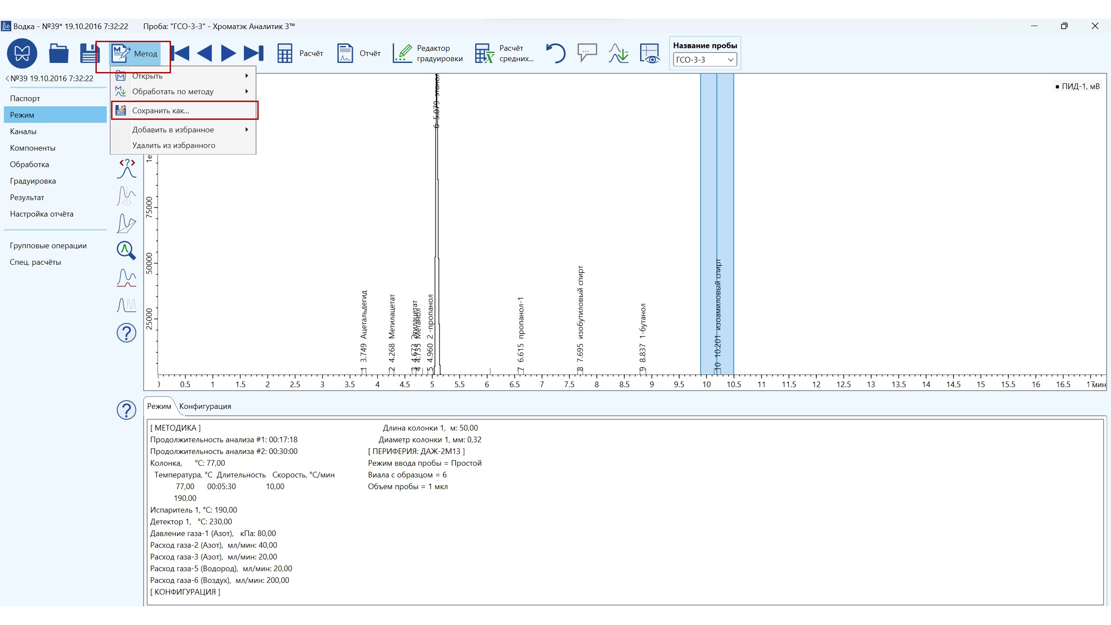
Task: Switch to the Конфигурация tab
Action: 205,406
